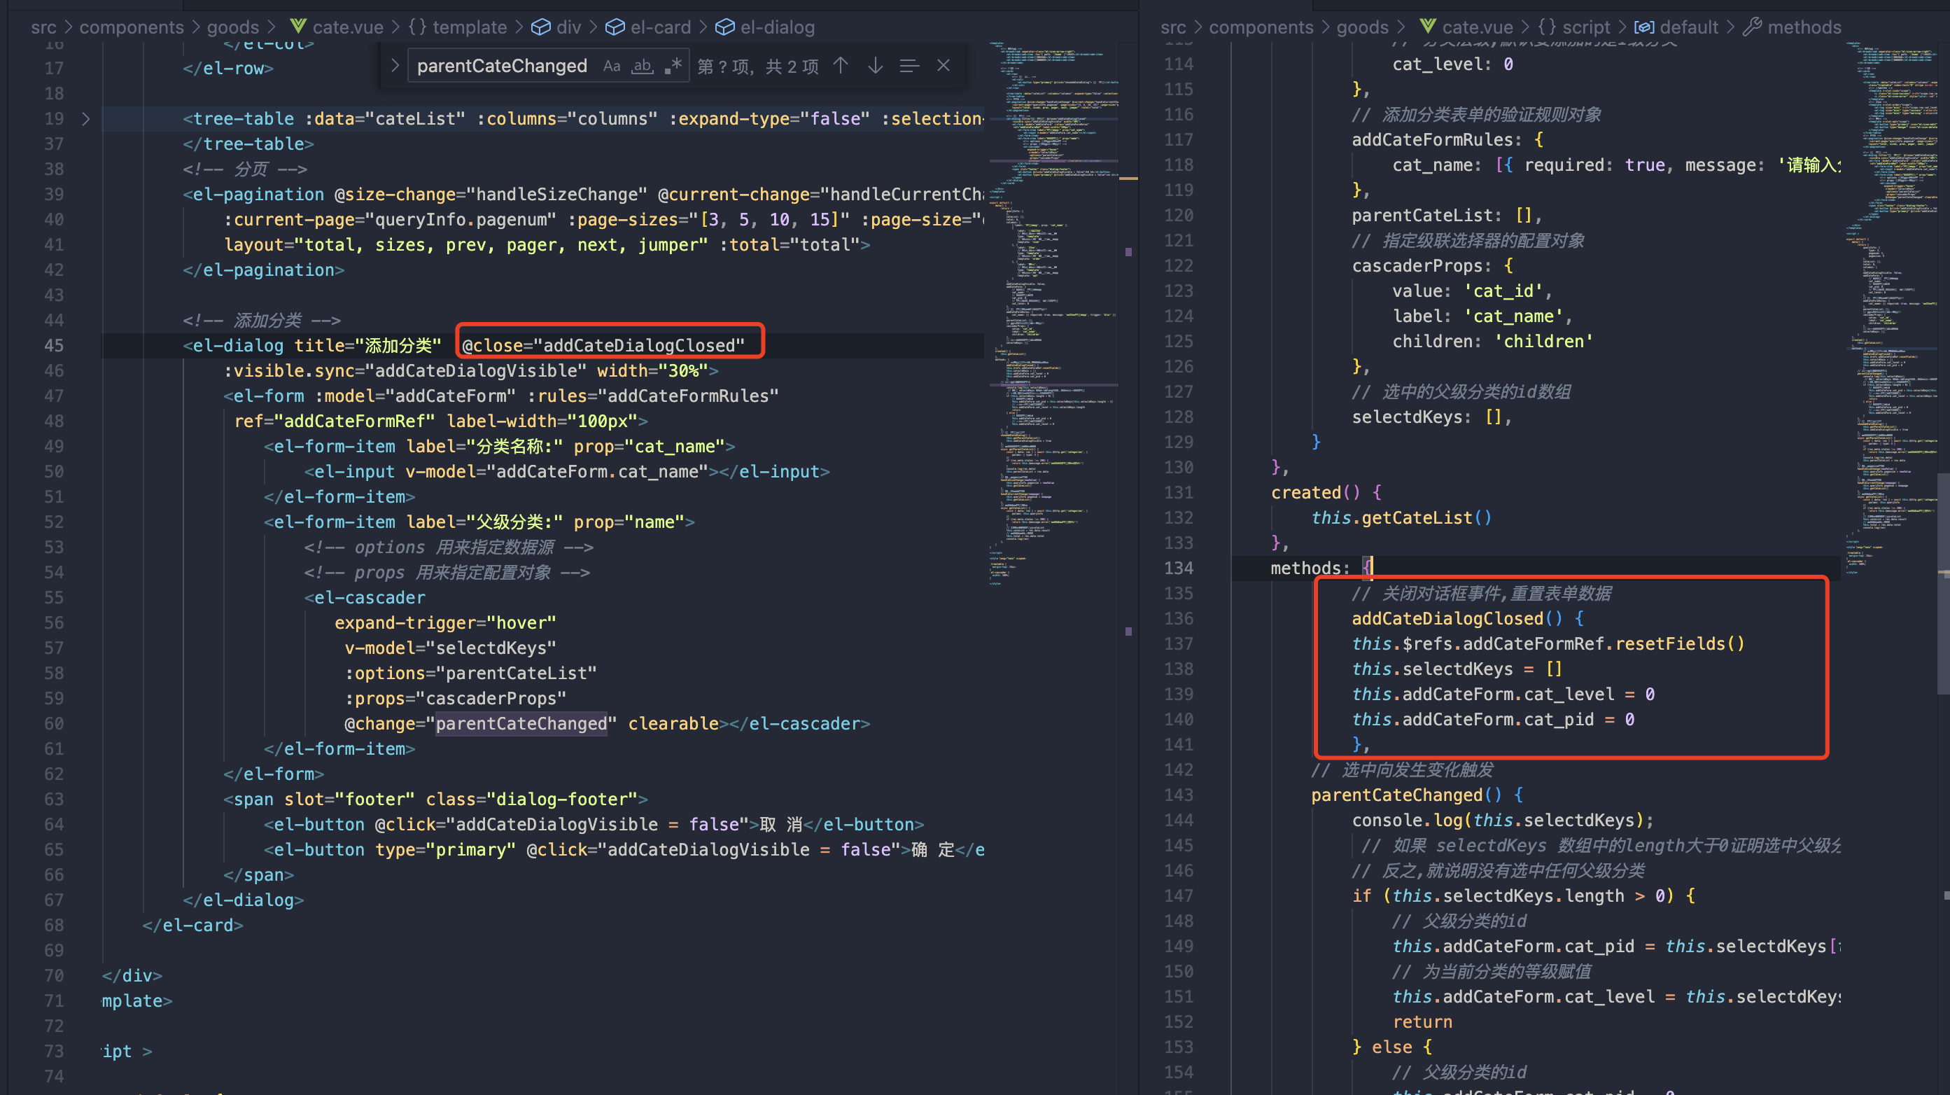Click 'addCateFormRules: {' on line 117

pyautogui.click(x=1447, y=140)
